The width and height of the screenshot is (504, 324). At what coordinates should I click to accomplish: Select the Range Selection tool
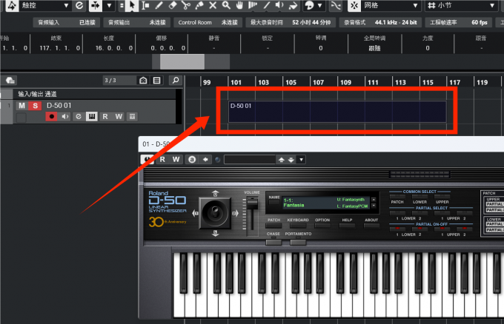pyautogui.click(x=145, y=5)
